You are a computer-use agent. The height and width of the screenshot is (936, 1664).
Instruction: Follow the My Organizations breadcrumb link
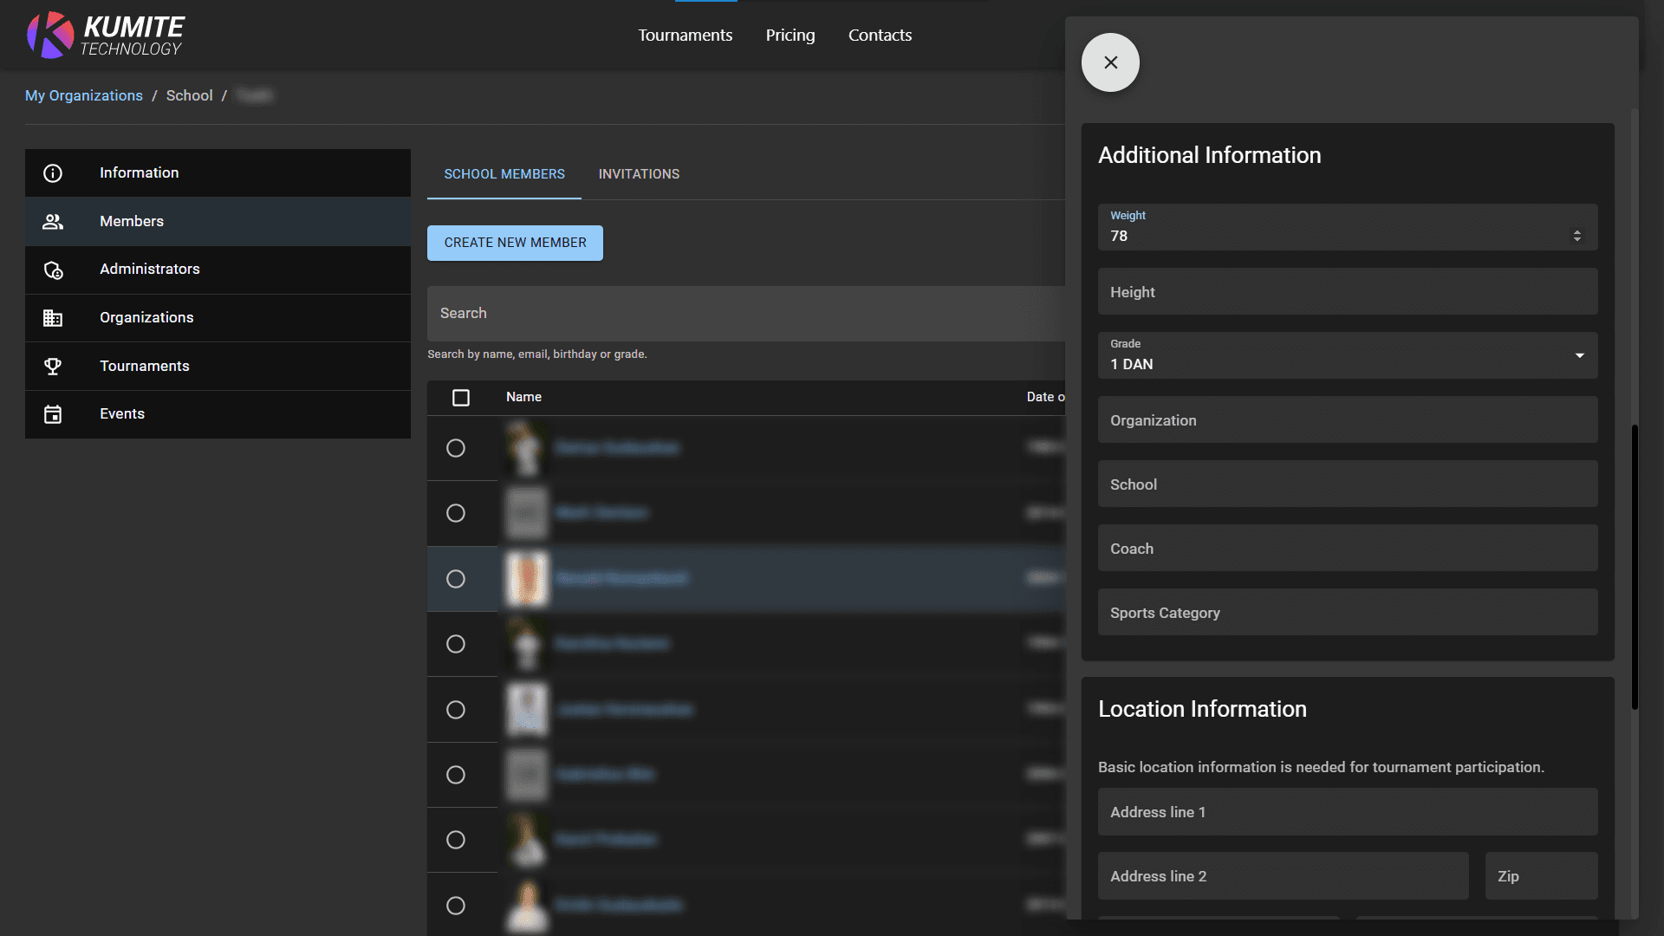tap(84, 95)
